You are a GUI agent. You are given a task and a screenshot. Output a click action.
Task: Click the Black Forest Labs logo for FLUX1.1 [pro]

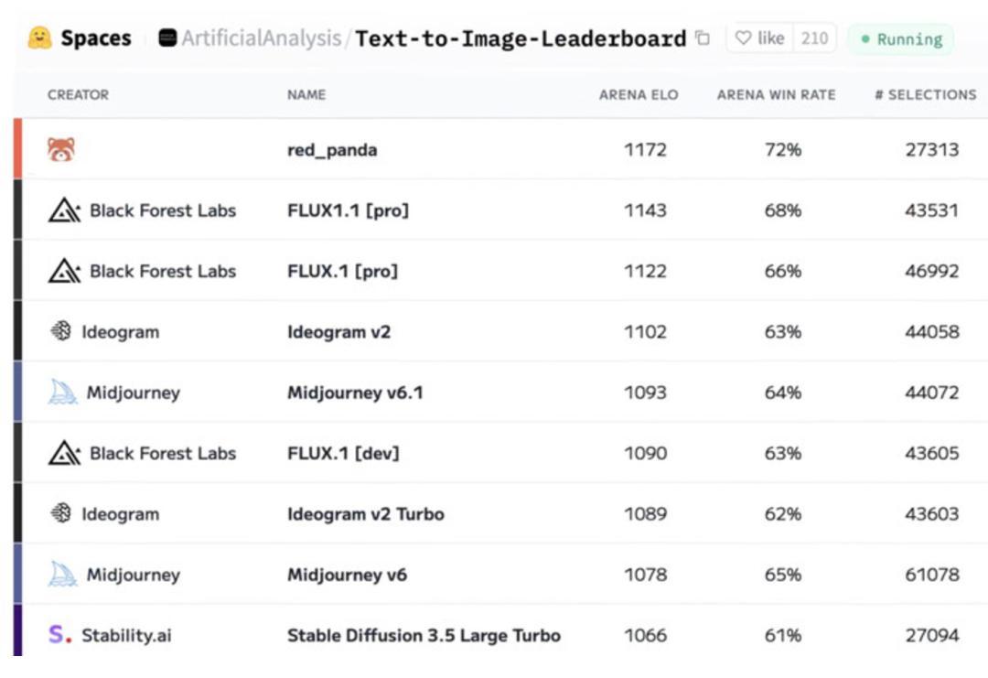(x=64, y=210)
